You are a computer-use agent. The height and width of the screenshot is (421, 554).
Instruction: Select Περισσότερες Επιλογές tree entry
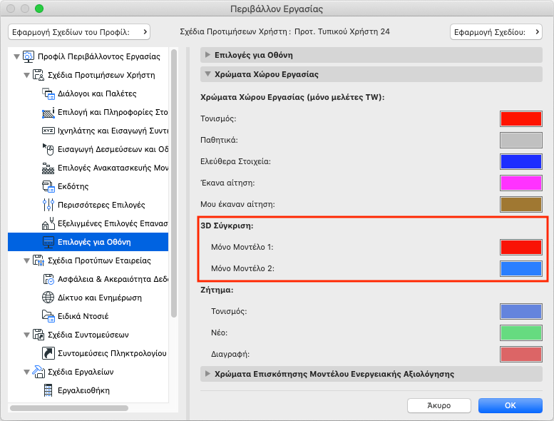coord(101,205)
